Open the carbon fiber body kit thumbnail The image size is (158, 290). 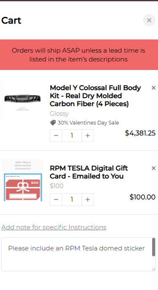[x=22, y=100]
